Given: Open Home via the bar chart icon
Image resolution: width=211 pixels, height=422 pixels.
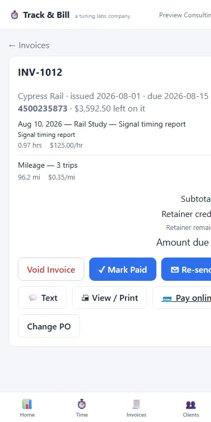Looking at the screenshot, I should (x=27, y=404).
